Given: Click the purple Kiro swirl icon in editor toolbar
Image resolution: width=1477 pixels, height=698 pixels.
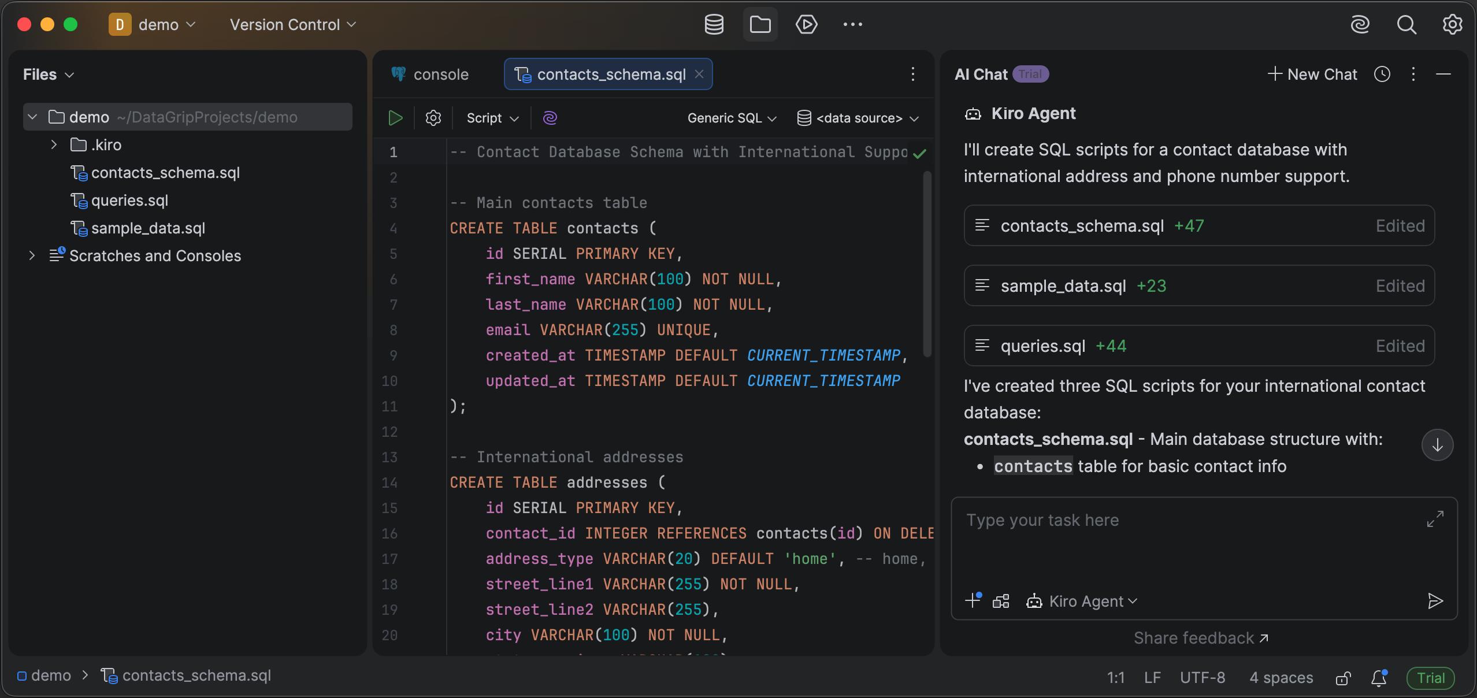Looking at the screenshot, I should click(550, 118).
